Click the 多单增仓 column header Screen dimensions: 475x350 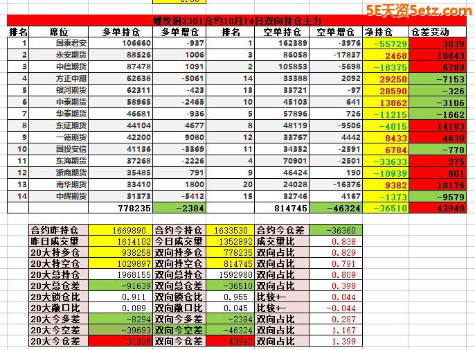pyautogui.click(x=179, y=32)
